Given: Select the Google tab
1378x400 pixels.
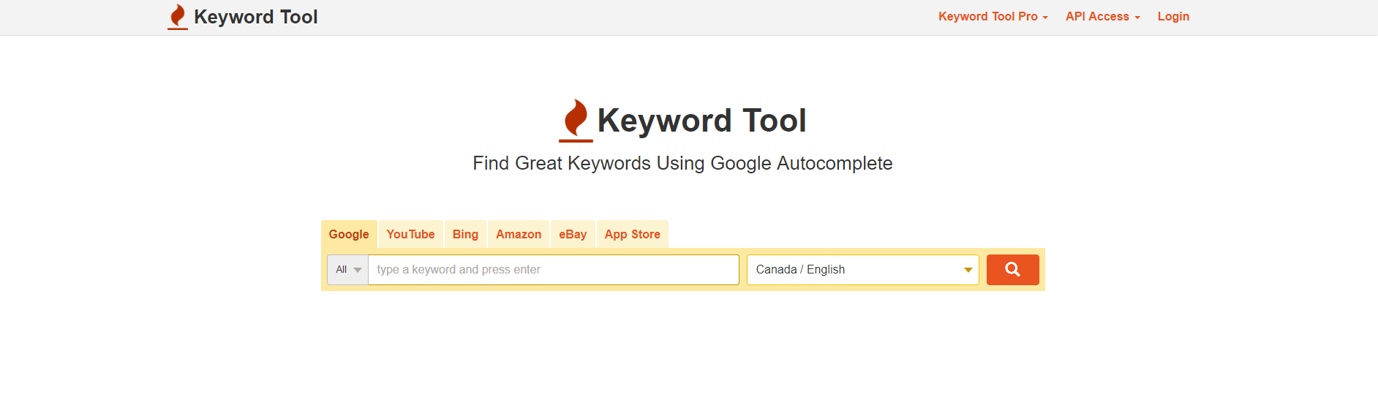Looking at the screenshot, I should click(349, 234).
